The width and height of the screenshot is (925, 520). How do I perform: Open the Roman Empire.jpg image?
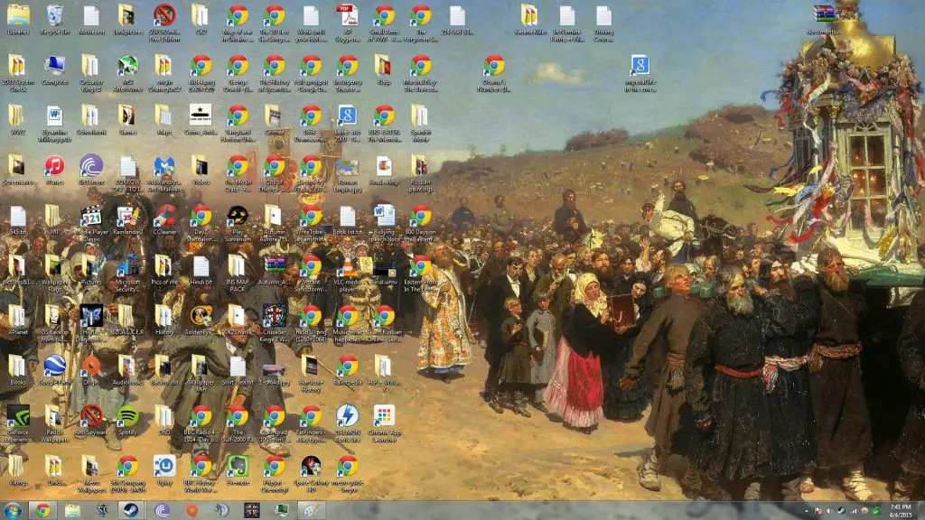(x=347, y=174)
